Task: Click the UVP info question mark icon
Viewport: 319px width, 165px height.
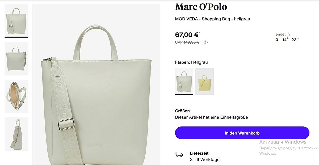Action: click(x=205, y=42)
